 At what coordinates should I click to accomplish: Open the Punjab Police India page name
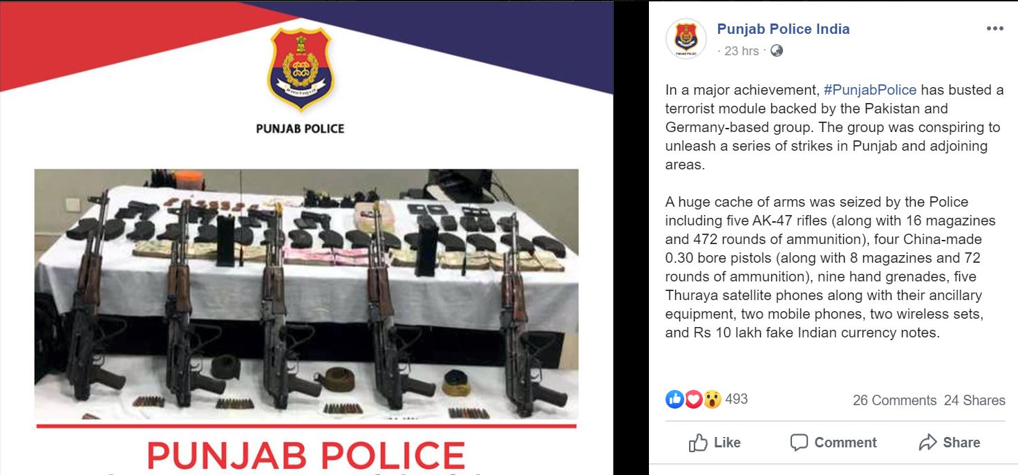[x=783, y=29]
